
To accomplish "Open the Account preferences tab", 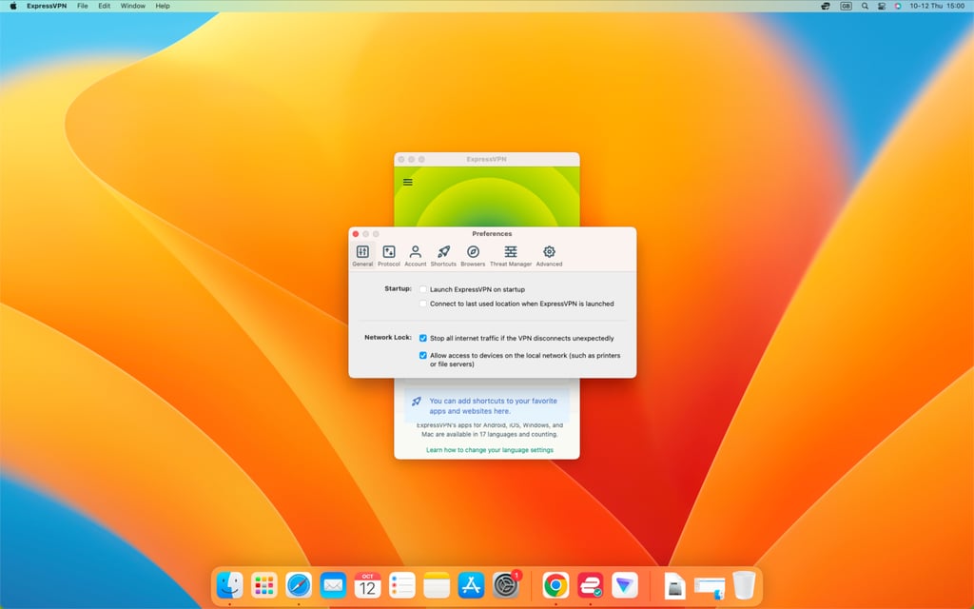I will (x=416, y=255).
